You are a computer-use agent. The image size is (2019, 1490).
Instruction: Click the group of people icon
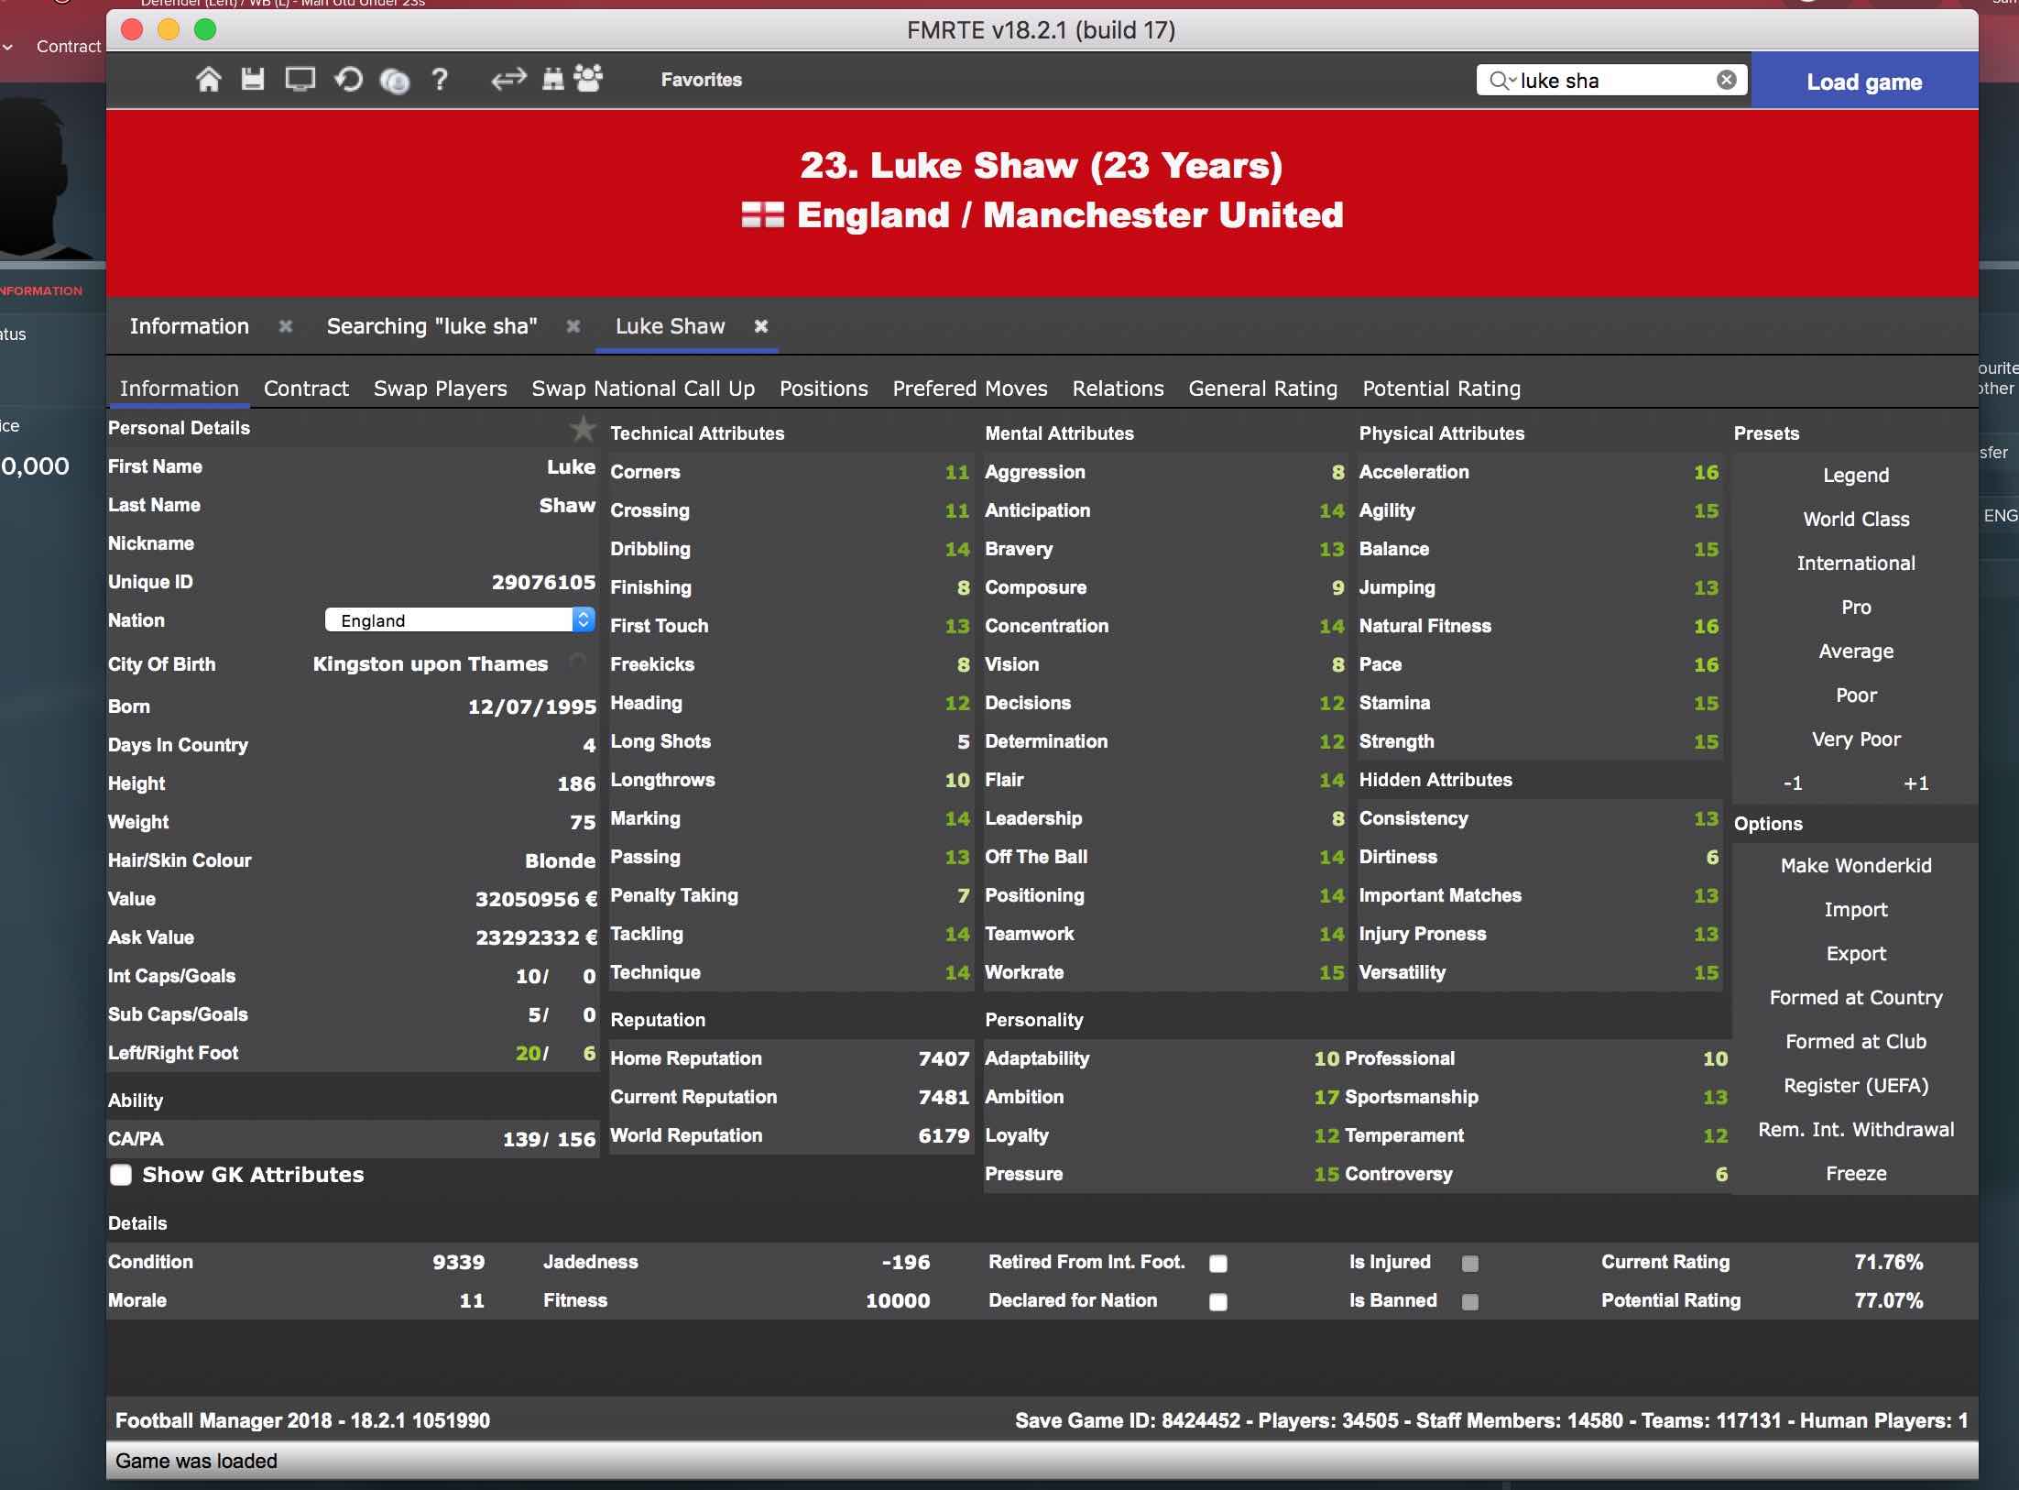(x=588, y=79)
